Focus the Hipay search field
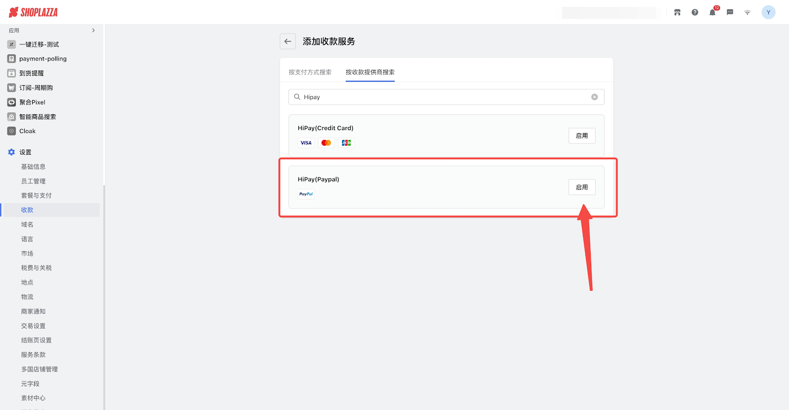This screenshot has width=789, height=410. pos(446,97)
